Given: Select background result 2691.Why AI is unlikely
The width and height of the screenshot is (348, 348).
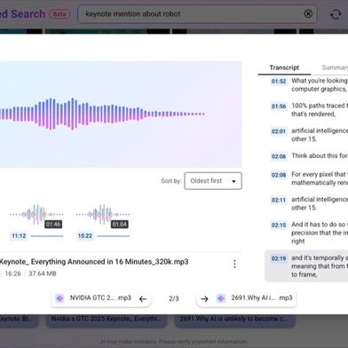Looking at the screenshot, I should click(234, 319).
